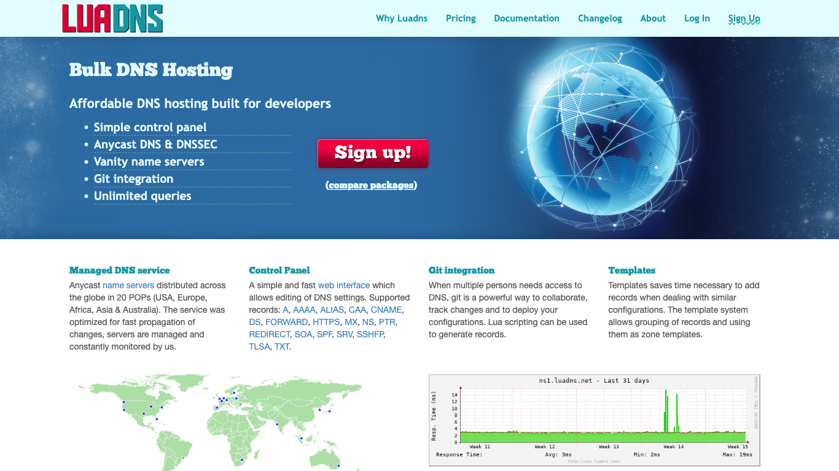Click the 'Unlimited queries' bullet
839x471 pixels.
click(142, 196)
